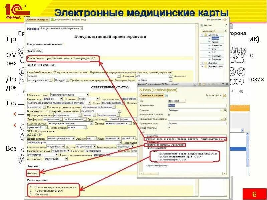Select 'Сотрясен...' item in the diagnoses tree
267x200 pixels.
(x=217, y=60)
